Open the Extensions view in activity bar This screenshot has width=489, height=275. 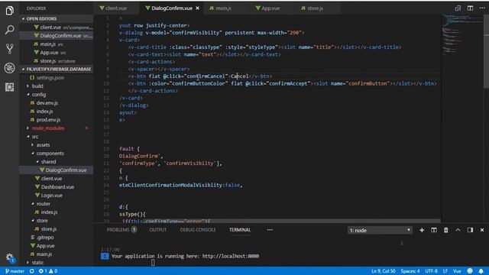[x=9, y=87]
